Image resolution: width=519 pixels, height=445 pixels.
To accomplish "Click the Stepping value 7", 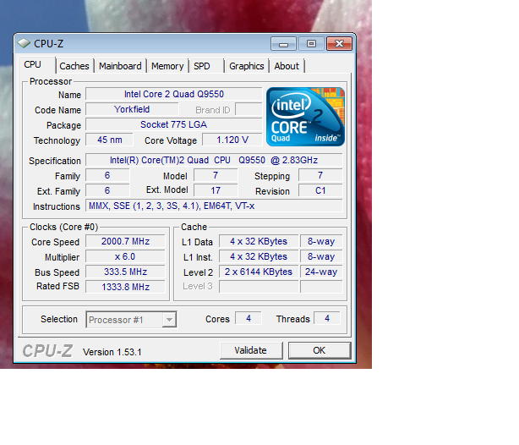I will coord(320,175).
